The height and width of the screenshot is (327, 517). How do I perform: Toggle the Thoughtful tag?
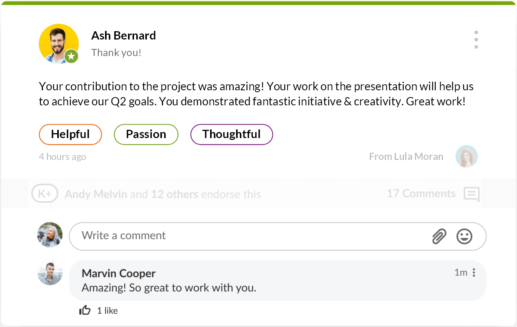232,134
